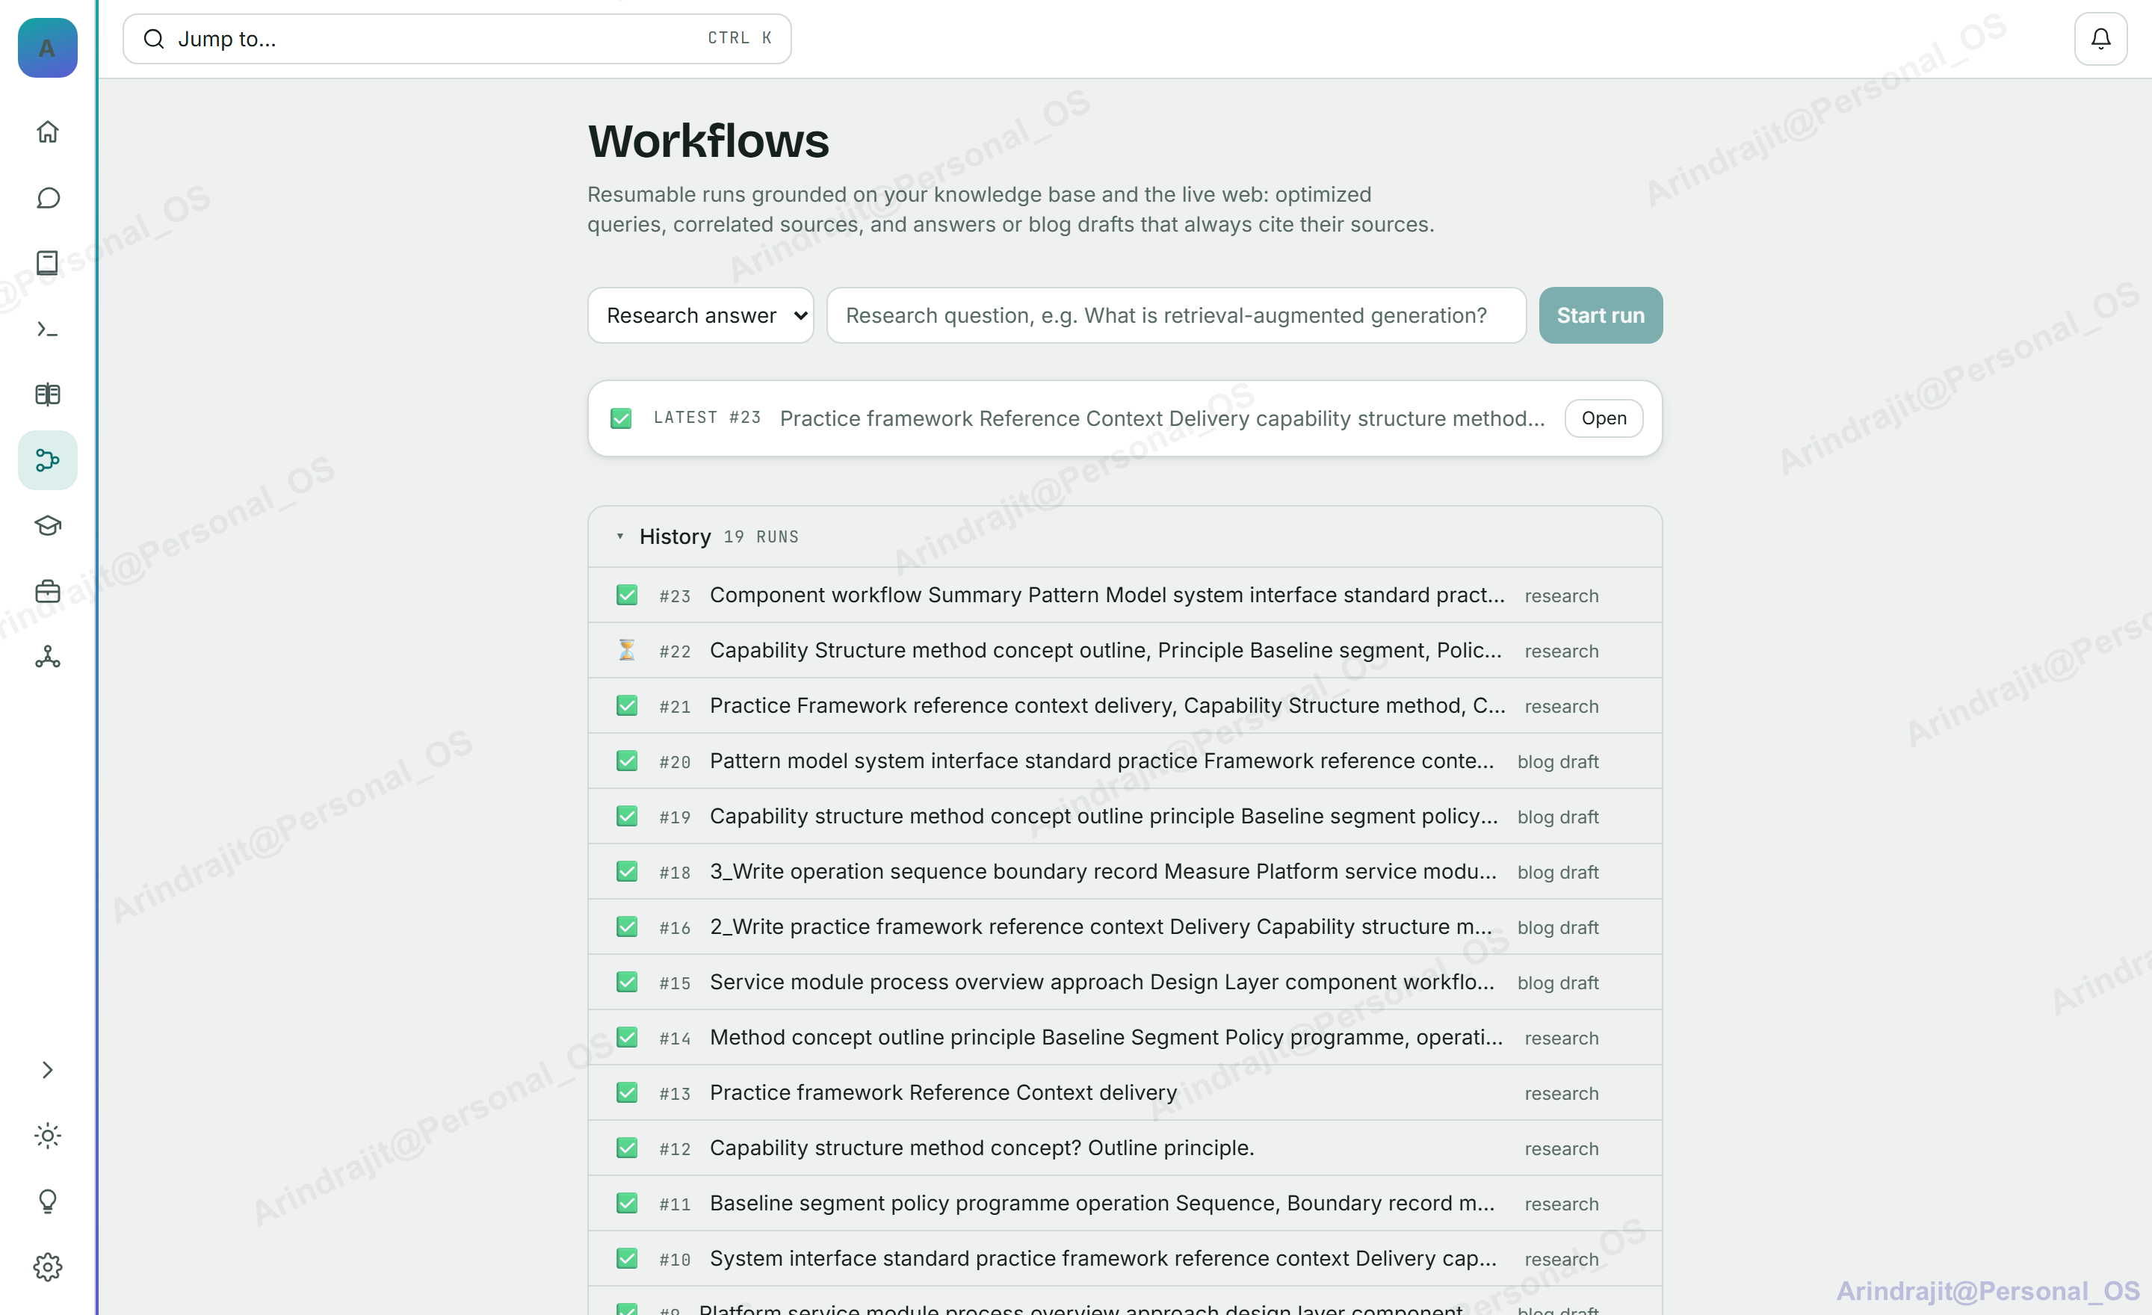
Task: Click status check of run #19
Action: point(627,816)
